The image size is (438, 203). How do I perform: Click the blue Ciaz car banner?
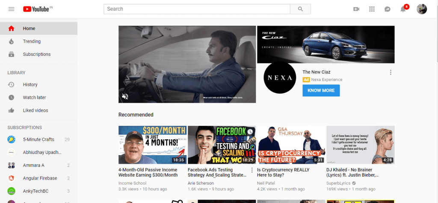(326, 44)
